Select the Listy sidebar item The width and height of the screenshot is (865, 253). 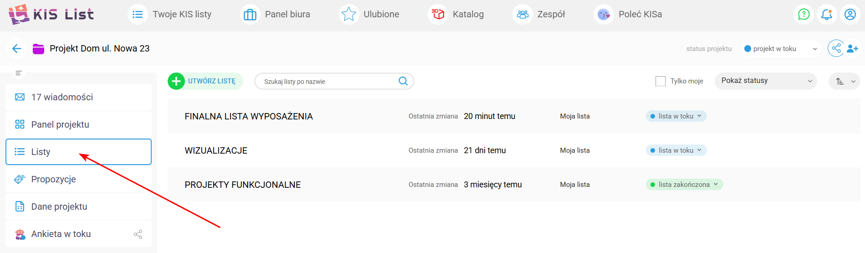click(x=78, y=152)
